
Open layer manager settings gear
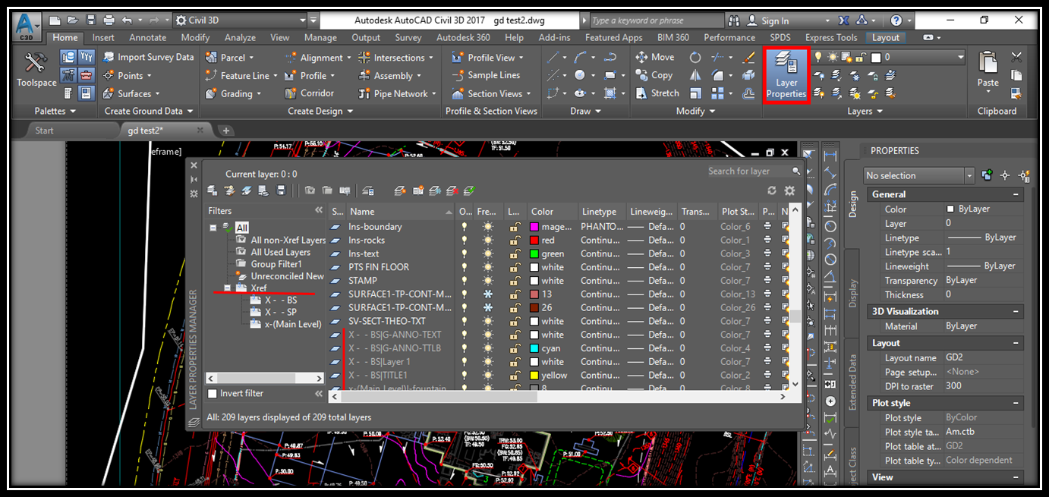coord(789,190)
